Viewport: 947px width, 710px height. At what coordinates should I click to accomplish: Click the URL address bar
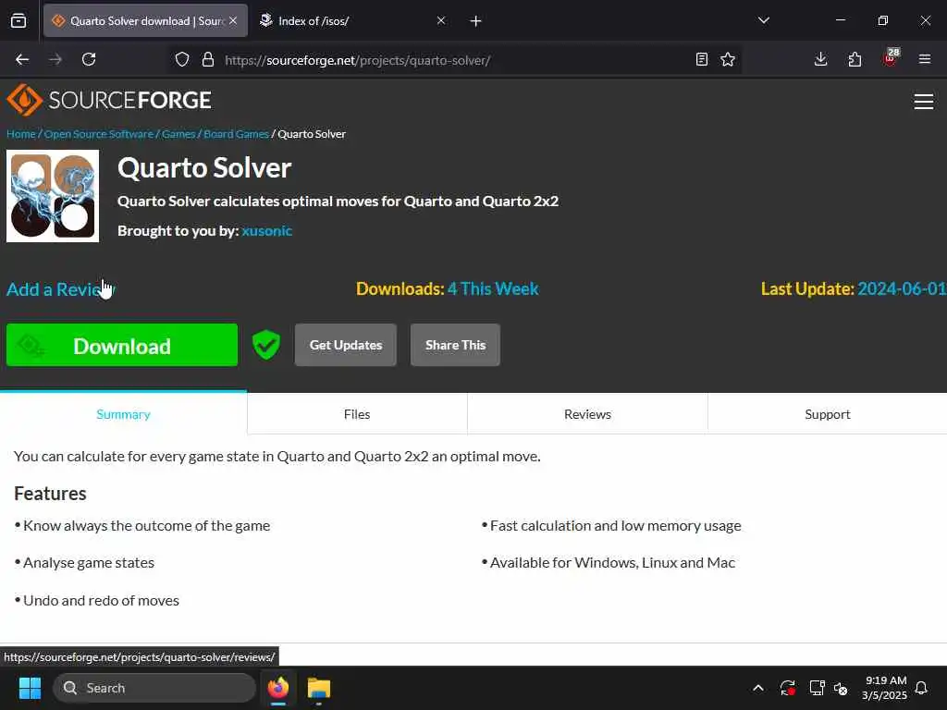453,60
